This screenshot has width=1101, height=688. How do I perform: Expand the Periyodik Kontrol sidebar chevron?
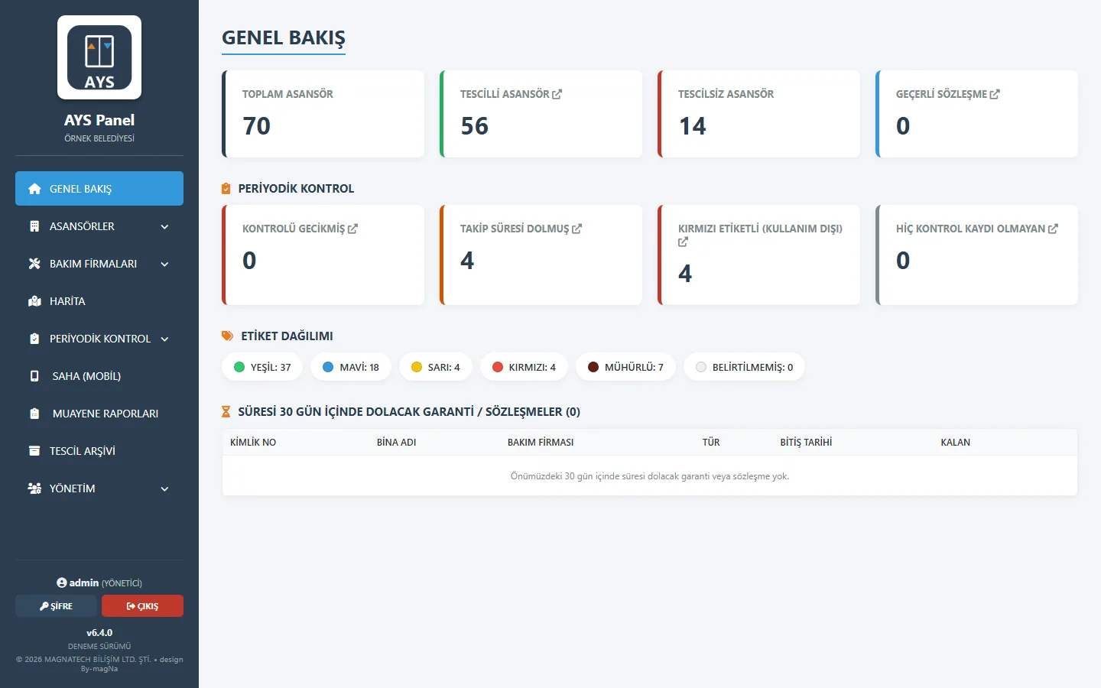(164, 339)
